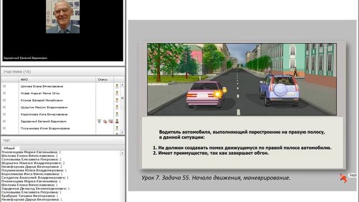The image size is (359, 202).
Task: Click the blue SUV in the slide image
Action: click(279, 90)
